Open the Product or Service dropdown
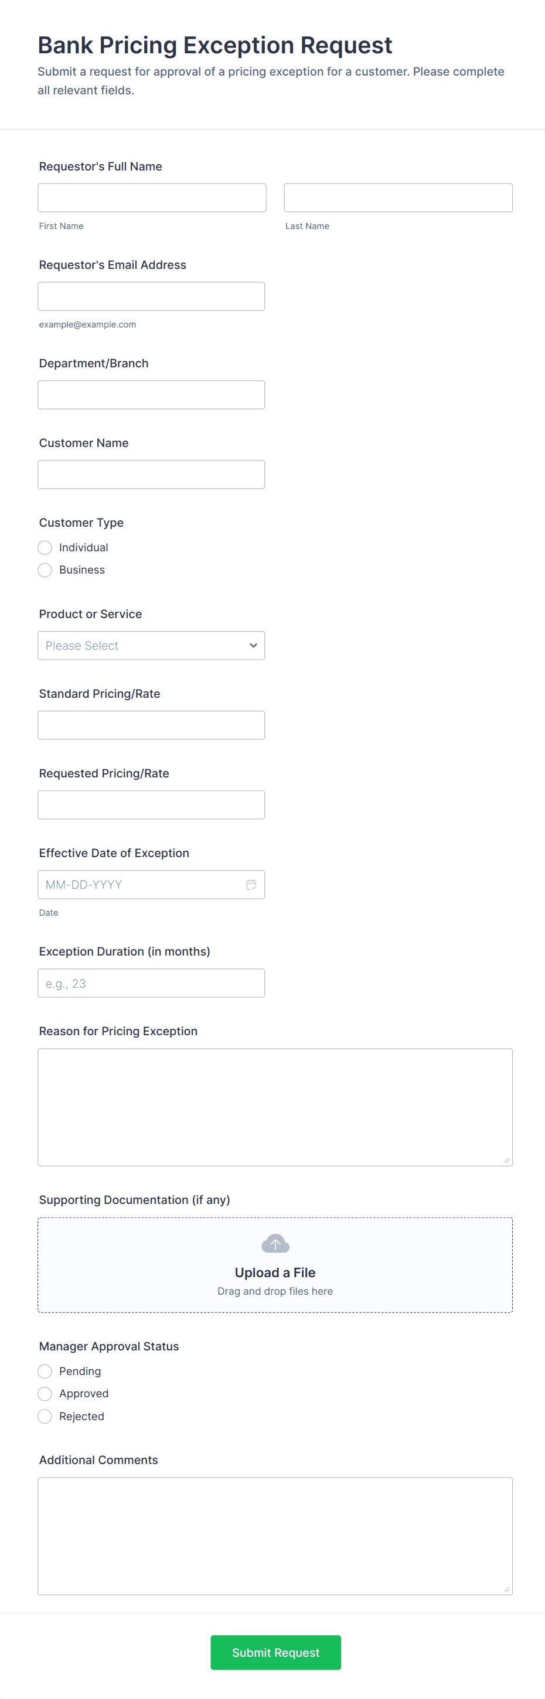This screenshot has height=1699, width=545. (x=151, y=646)
